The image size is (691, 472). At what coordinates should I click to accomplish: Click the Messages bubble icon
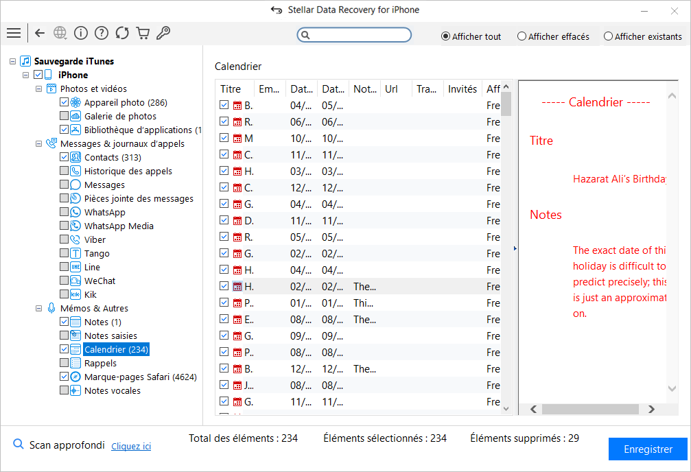[x=75, y=185]
